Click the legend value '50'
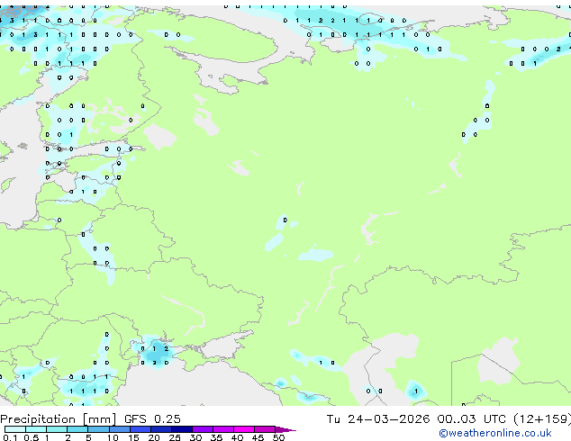The height and width of the screenshot is (441, 571). pyautogui.click(x=278, y=437)
